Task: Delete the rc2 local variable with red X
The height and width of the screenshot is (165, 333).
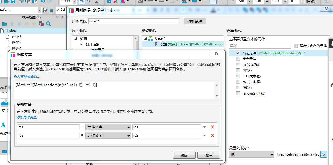Action: tap(212, 135)
